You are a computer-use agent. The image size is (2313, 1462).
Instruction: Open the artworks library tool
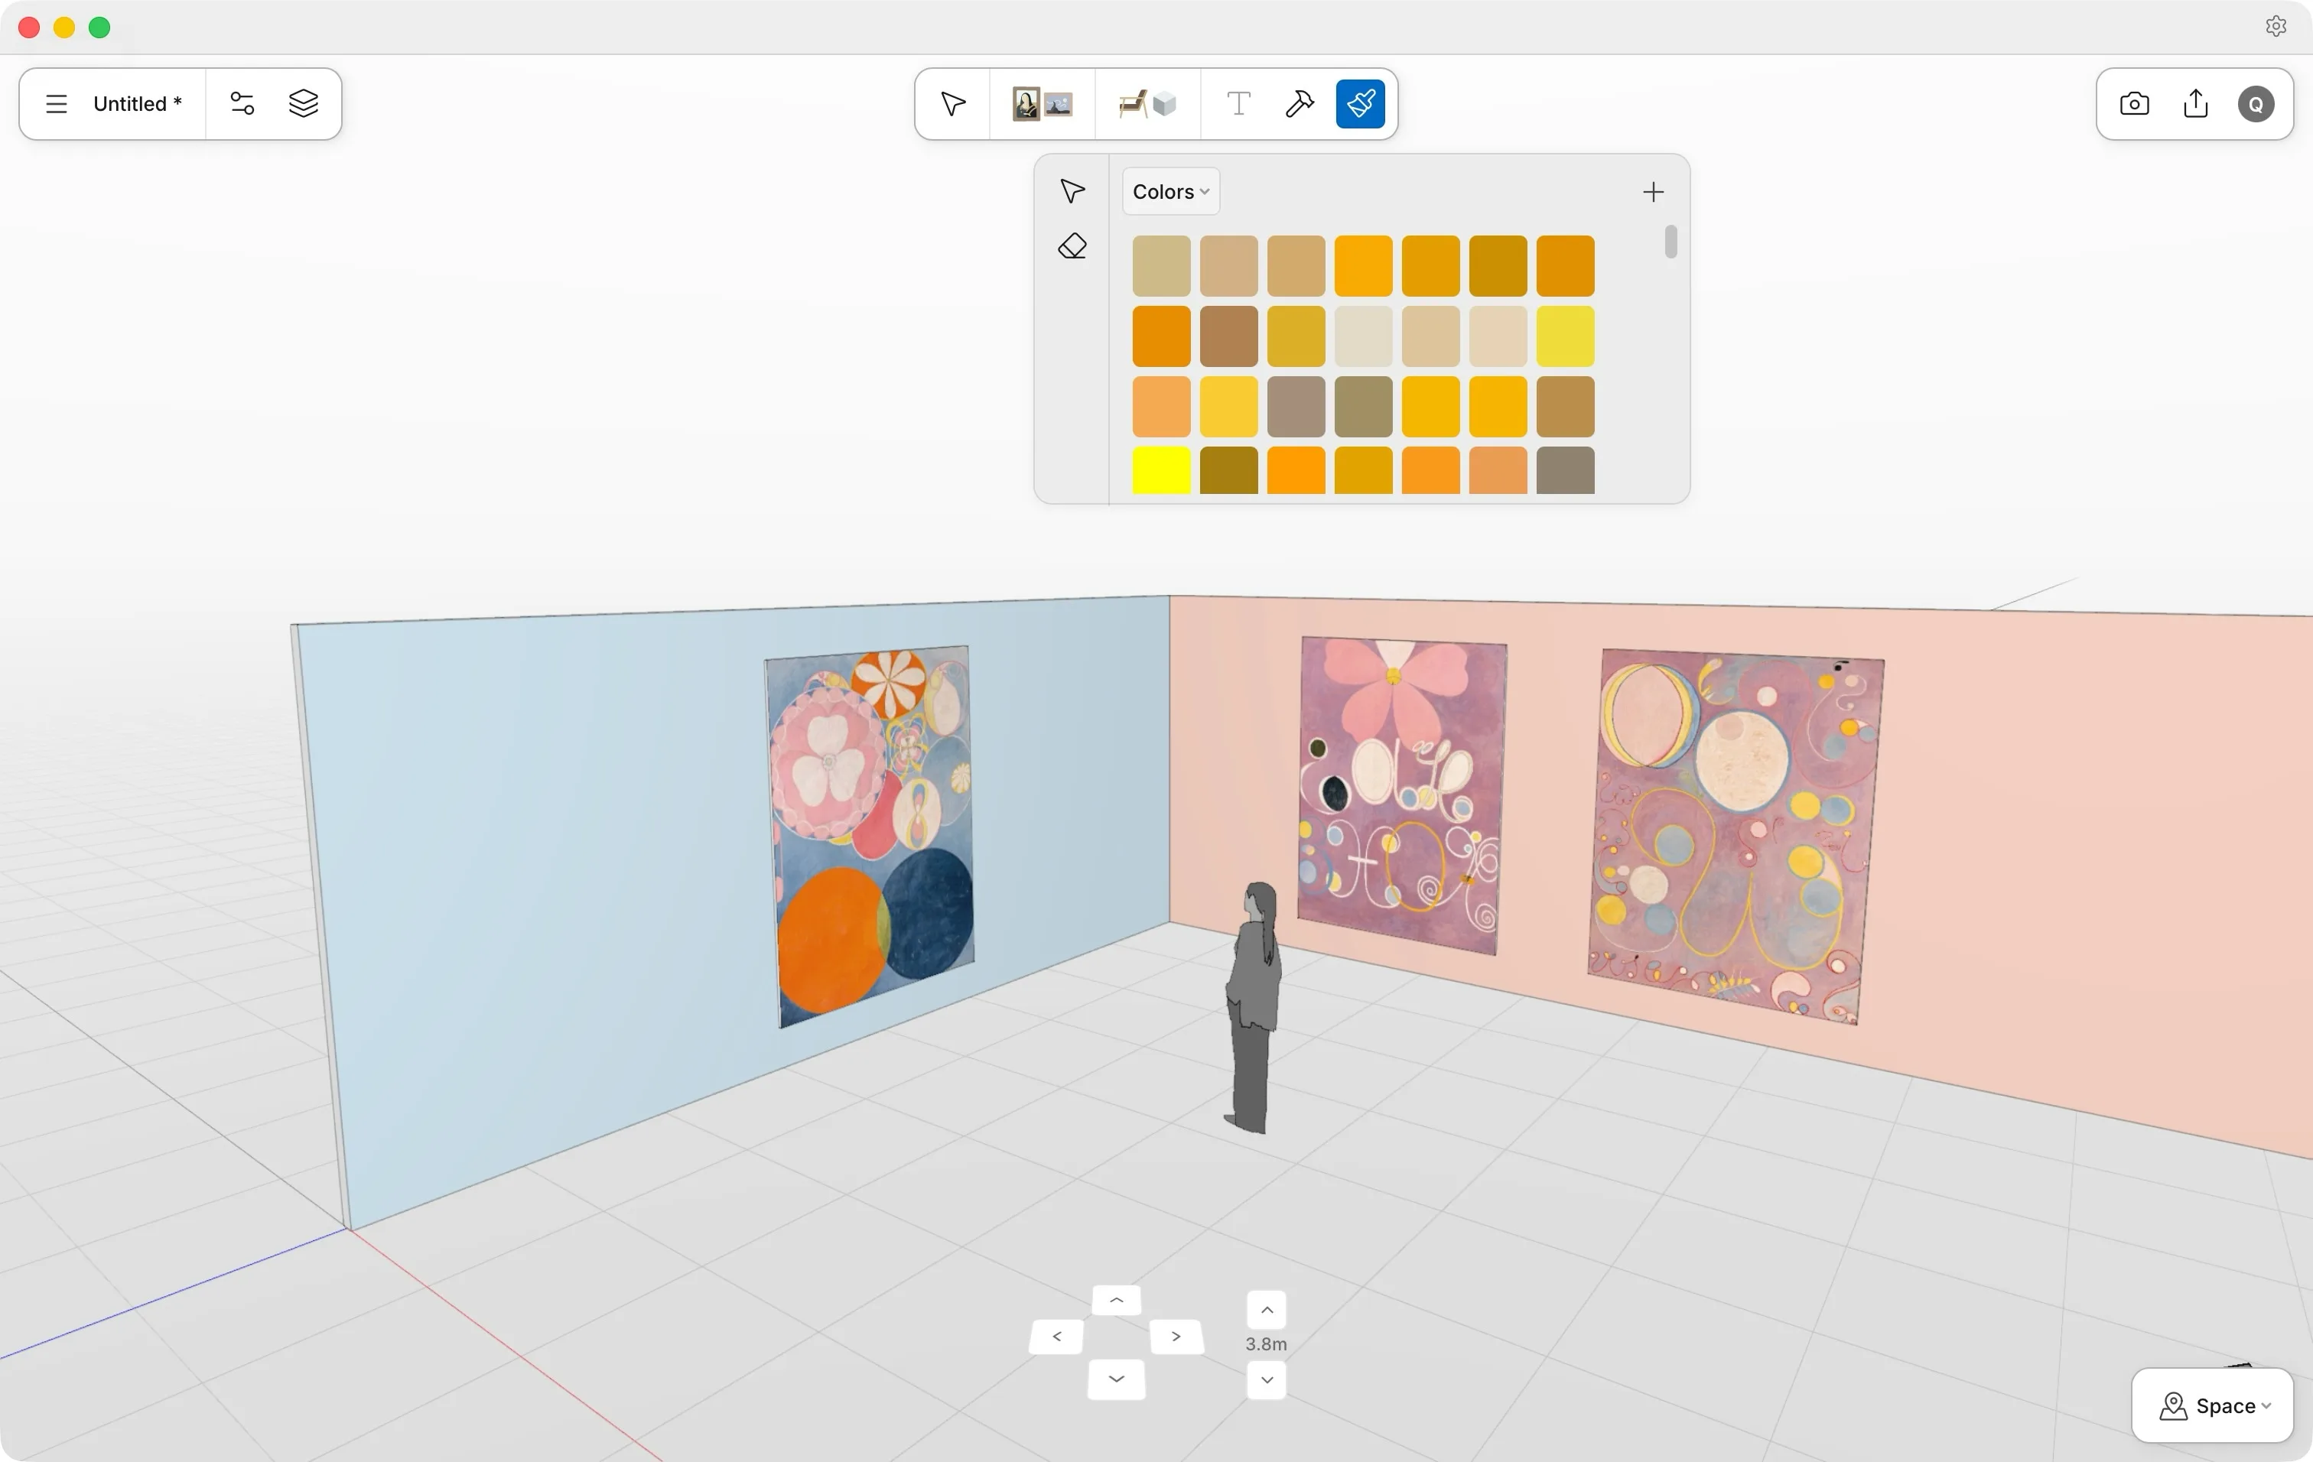[1043, 104]
